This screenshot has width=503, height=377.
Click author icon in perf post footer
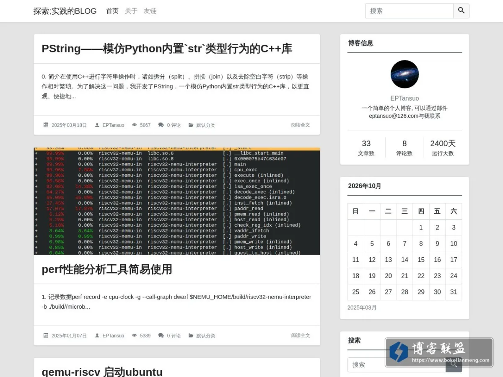coord(97,336)
